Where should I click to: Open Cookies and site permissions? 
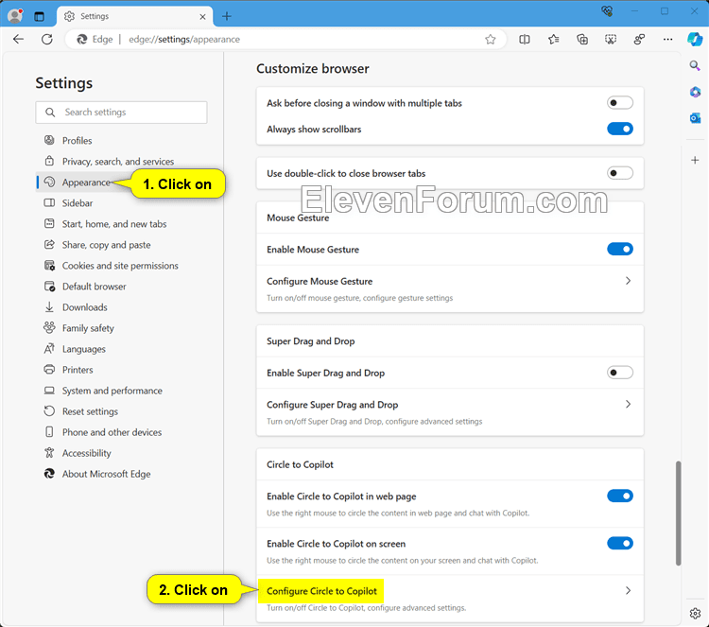(120, 266)
